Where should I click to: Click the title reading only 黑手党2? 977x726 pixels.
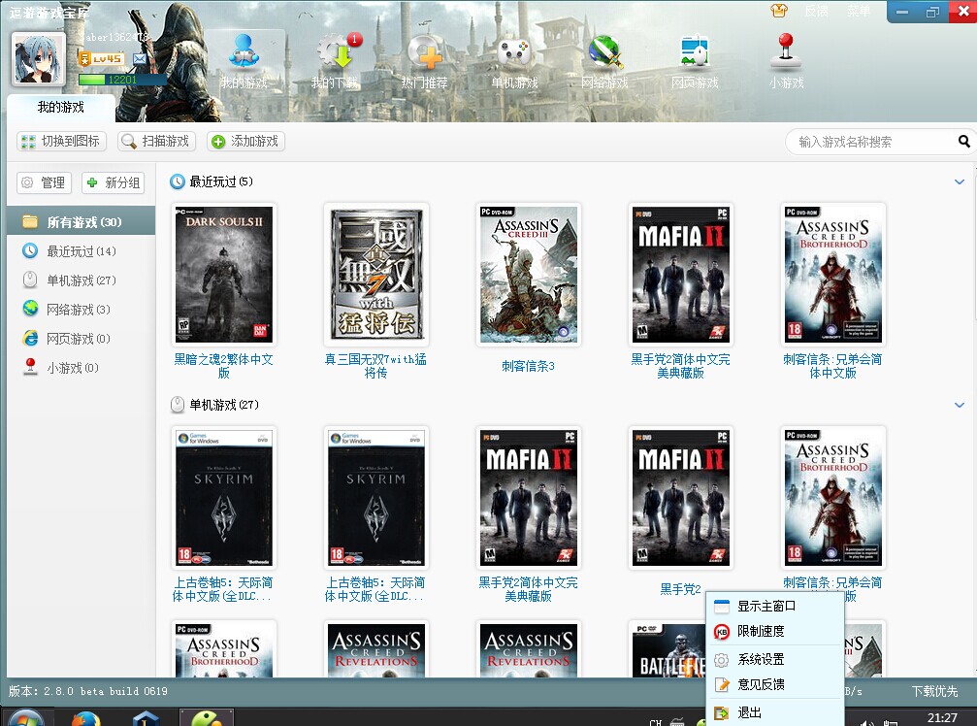680,589
